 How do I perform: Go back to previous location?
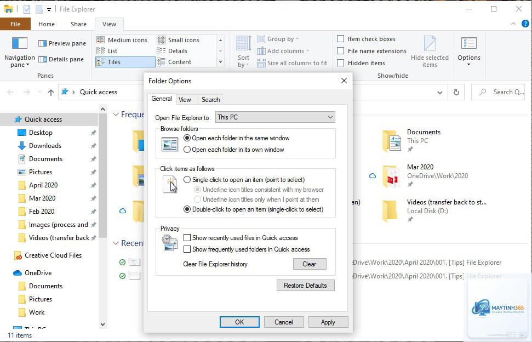(x=10, y=92)
